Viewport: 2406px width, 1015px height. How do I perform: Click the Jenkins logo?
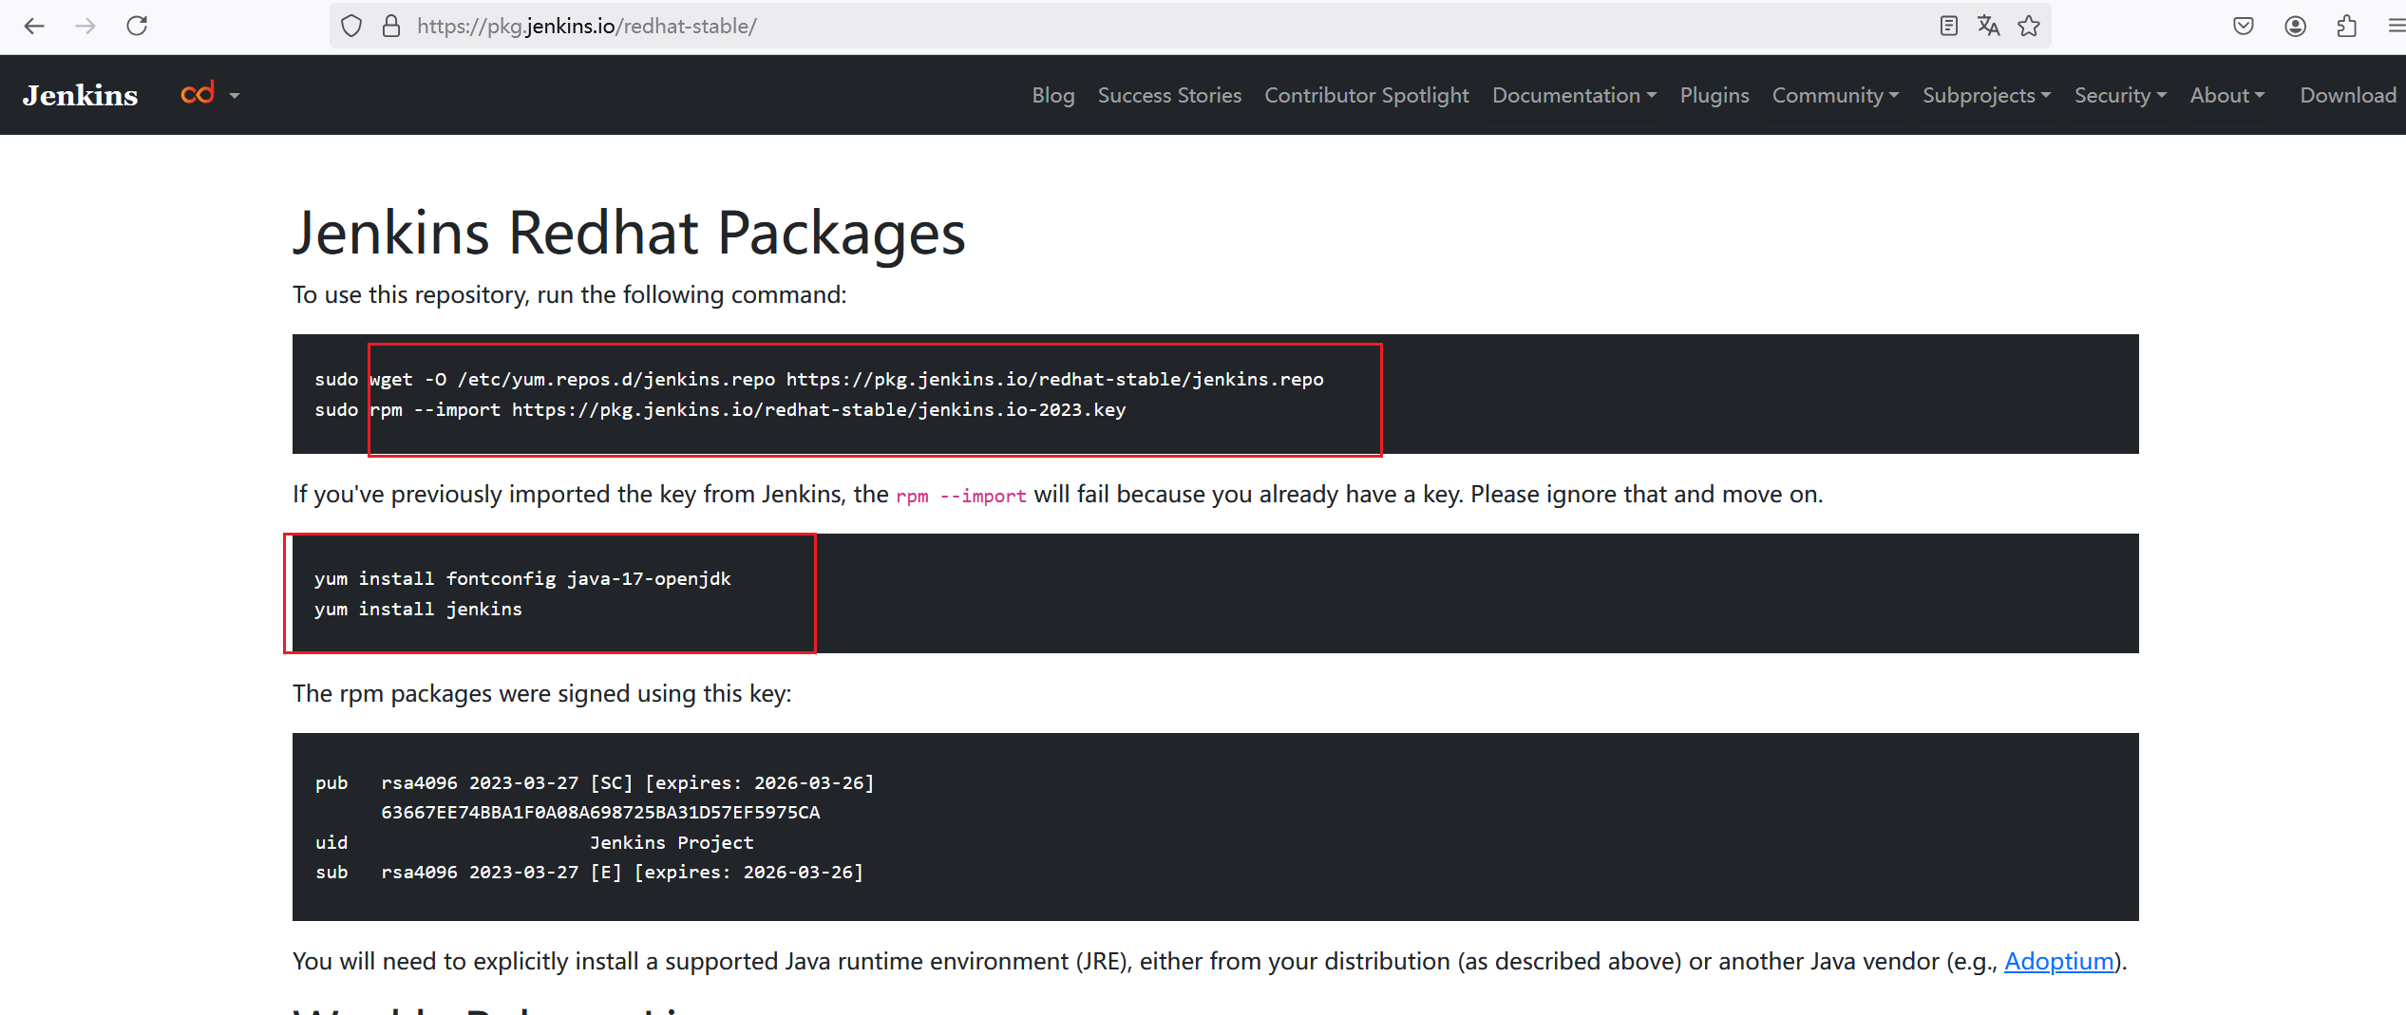(81, 95)
